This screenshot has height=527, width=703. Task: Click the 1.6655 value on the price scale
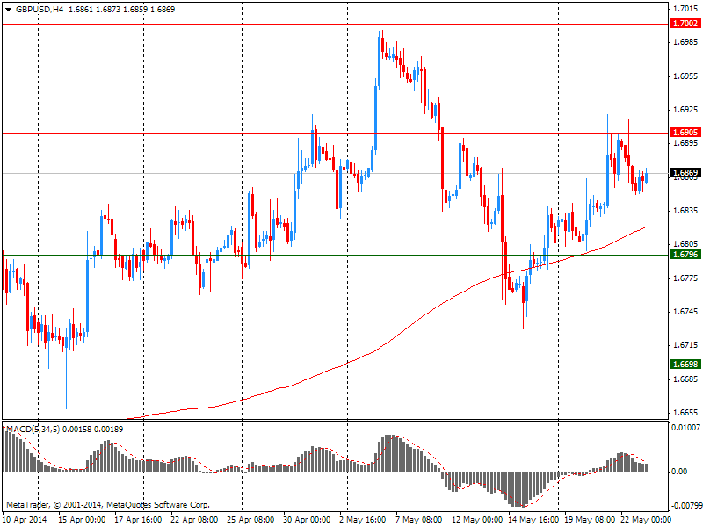coord(685,413)
